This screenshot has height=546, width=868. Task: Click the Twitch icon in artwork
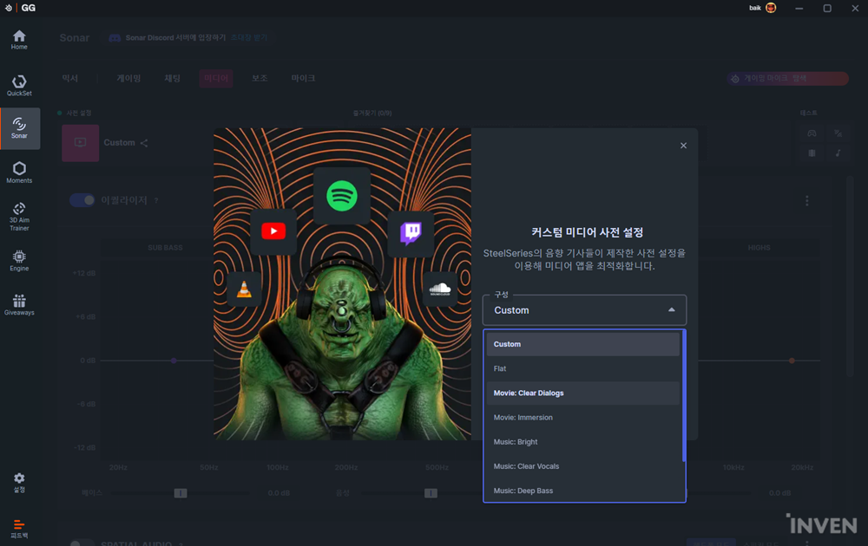click(x=411, y=233)
